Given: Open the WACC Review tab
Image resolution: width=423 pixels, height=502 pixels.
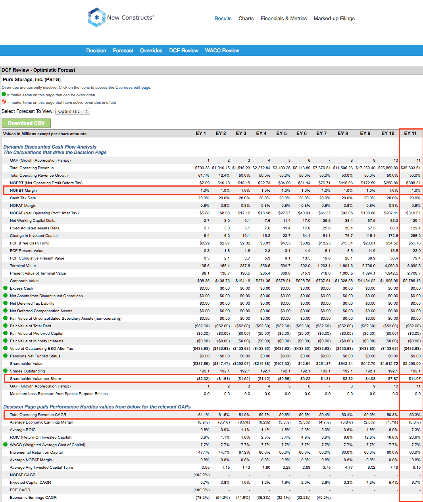Looking at the screenshot, I should pos(222,50).
